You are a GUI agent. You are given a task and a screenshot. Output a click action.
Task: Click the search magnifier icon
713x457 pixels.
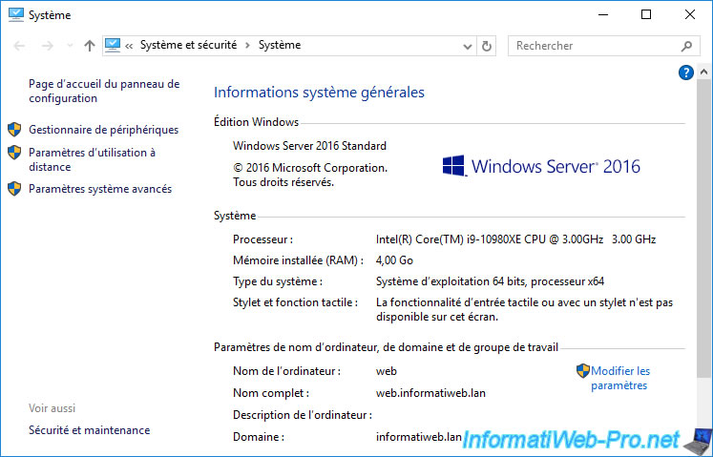point(686,46)
